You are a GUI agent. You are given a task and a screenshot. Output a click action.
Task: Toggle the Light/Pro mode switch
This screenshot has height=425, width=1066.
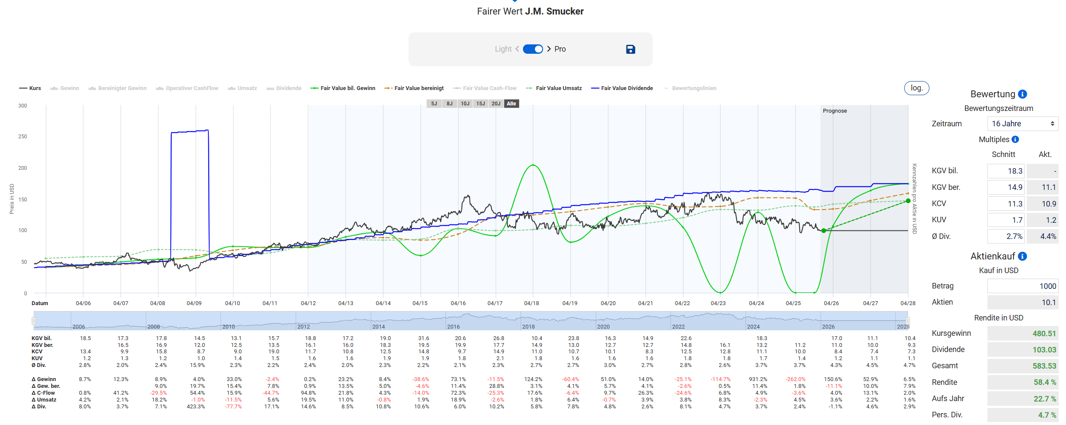(x=533, y=49)
